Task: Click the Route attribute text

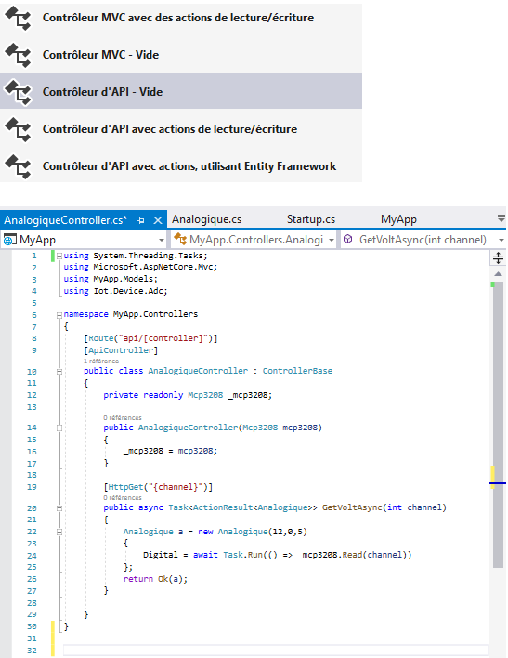Action: (x=150, y=338)
